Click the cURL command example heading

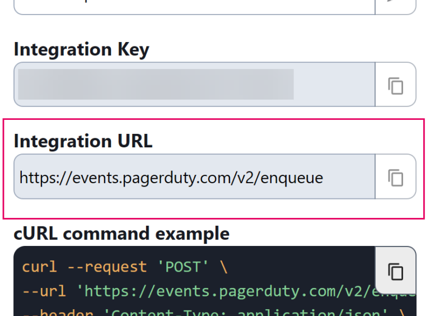pyautogui.click(x=121, y=234)
